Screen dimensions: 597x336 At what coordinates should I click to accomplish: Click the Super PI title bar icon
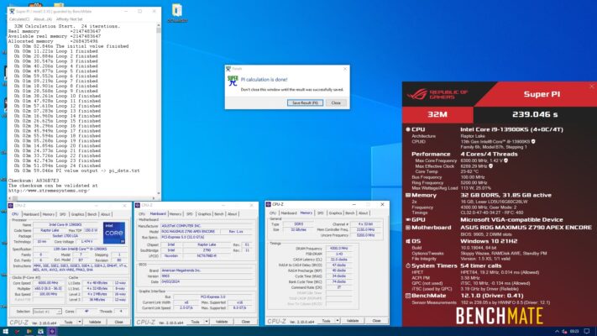click(x=12, y=12)
